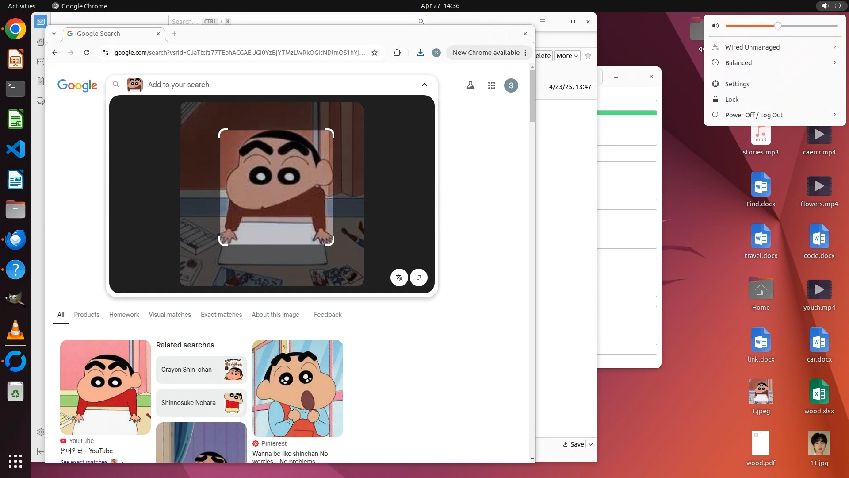Open the YouTube Shin-chan result thumbnail
The width and height of the screenshot is (849, 478).
[105, 387]
